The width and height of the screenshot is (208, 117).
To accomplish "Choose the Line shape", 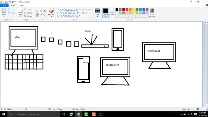I will [58, 10].
